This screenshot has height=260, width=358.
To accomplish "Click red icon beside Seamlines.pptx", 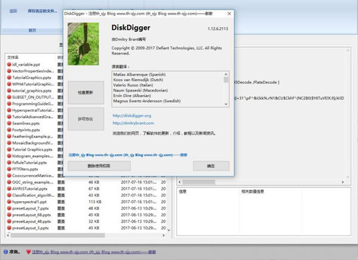I will click(x=9, y=123).
